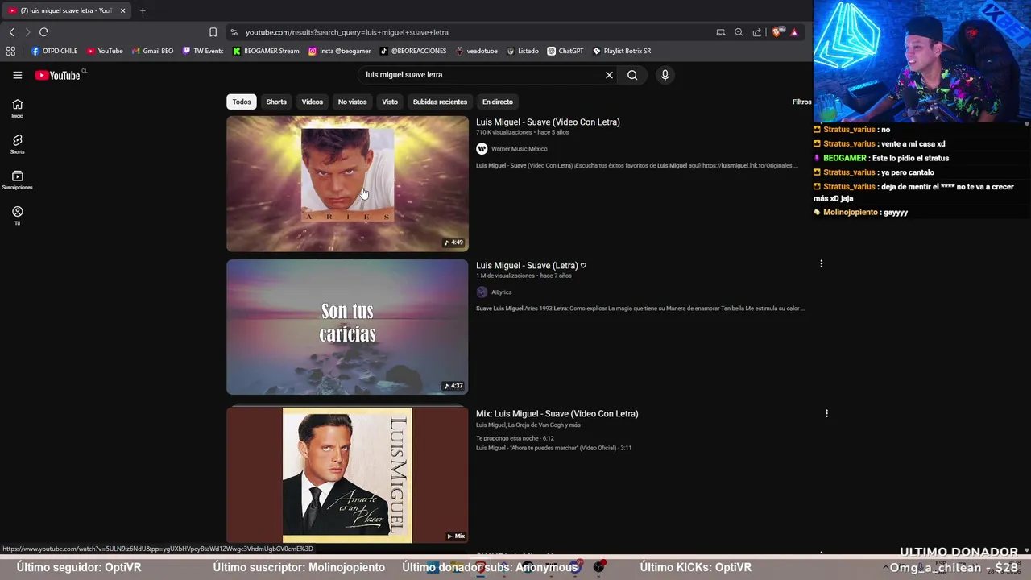The width and height of the screenshot is (1031, 580).
Task: Click the browser forward arrow
Action: click(27, 32)
